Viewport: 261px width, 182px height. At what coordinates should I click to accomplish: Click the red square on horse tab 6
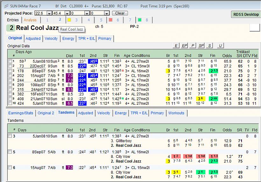coord(110,20)
